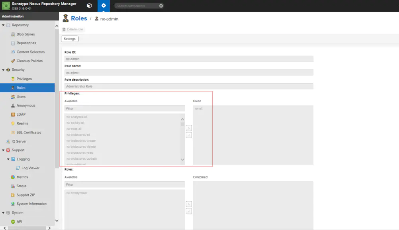Collapse the Security tree section

3,70
